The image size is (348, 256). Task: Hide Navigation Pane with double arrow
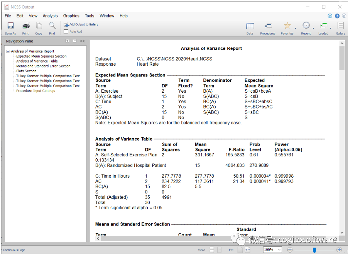(82, 41)
